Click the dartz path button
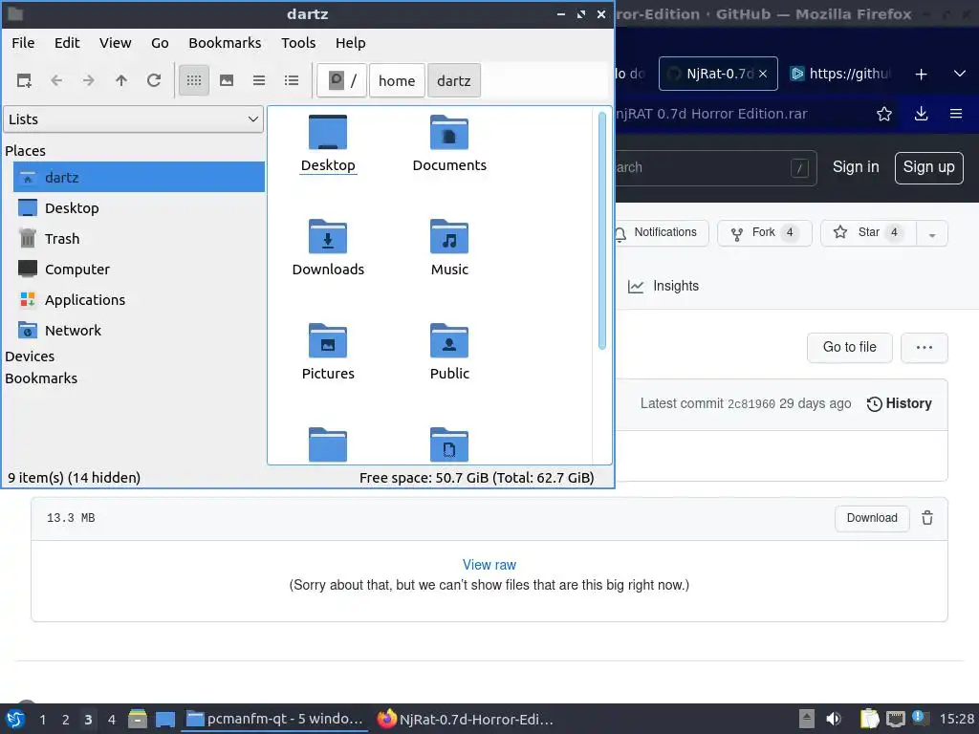The width and height of the screenshot is (979, 734). pos(454,80)
